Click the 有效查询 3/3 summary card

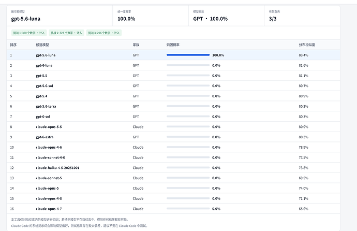tap(302, 16)
